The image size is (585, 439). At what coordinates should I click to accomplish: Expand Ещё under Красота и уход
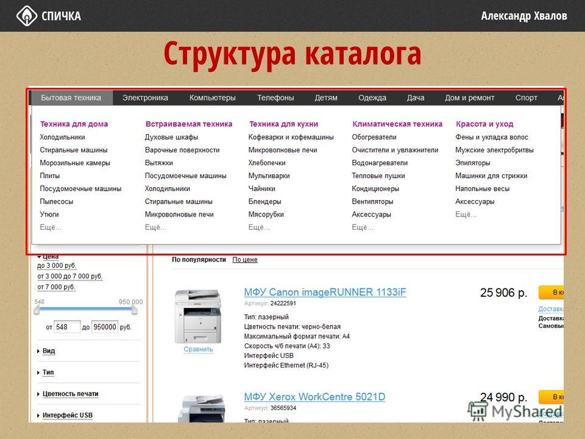click(x=466, y=214)
